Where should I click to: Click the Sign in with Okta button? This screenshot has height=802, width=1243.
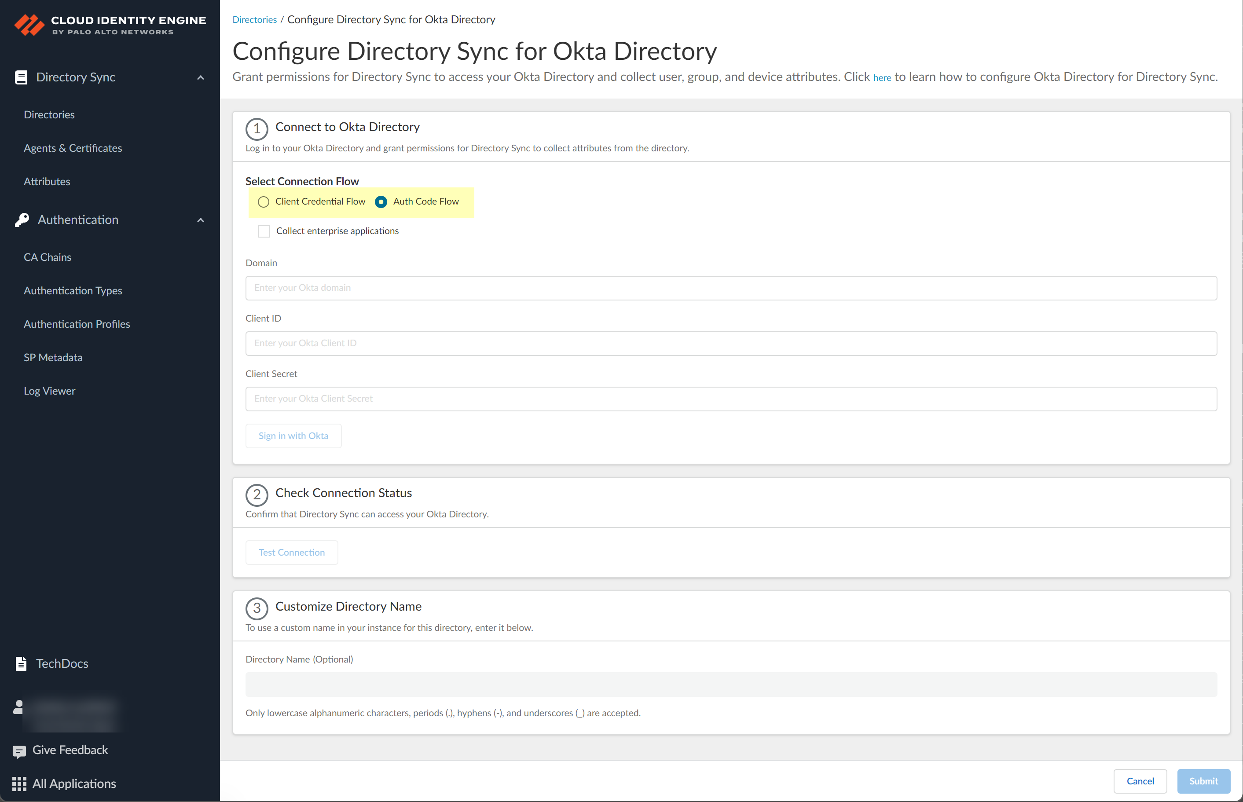pos(293,436)
